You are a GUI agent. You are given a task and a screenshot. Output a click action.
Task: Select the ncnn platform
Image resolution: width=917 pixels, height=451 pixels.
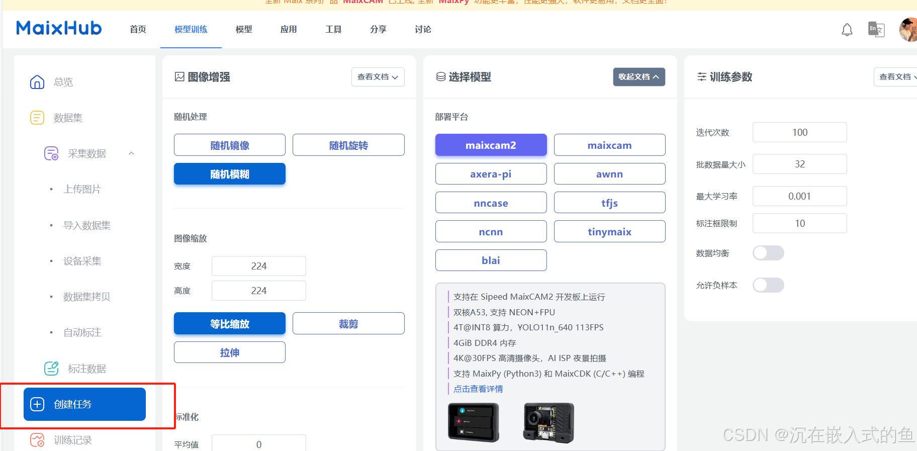[491, 231]
